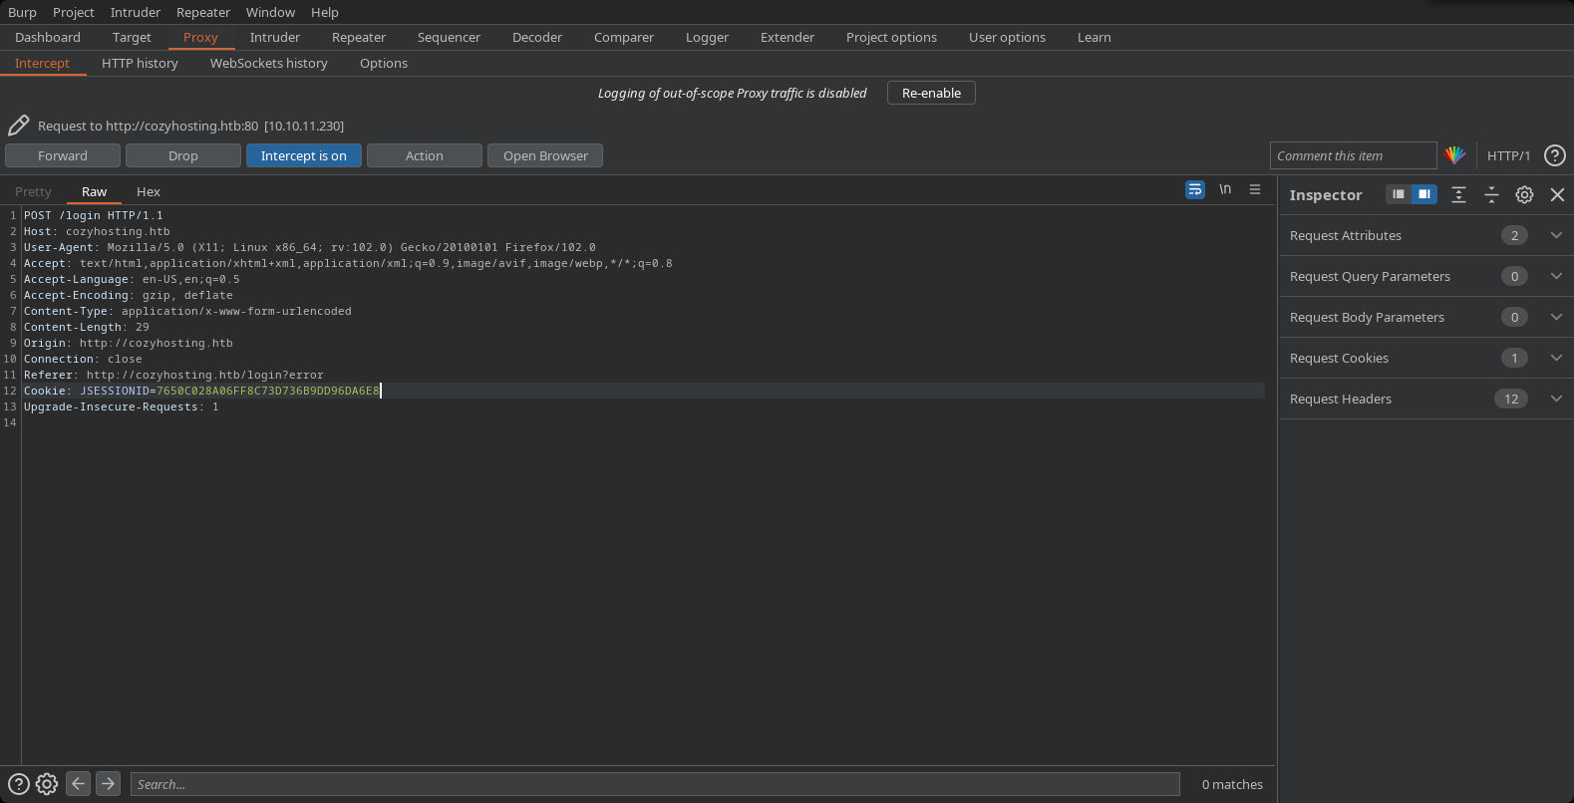This screenshot has height=803, width=1574.
Task: Switch to HTTP history subtab
Action: point(140,63)
